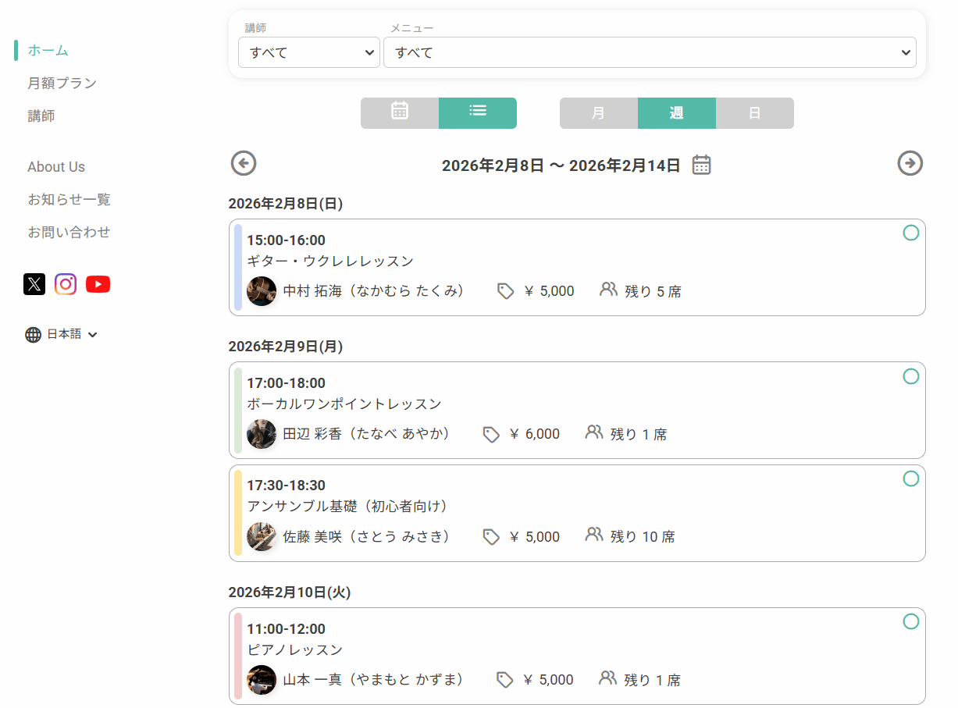Select circle on ボーカルワンポイントレッスン card
The image size is (958, 708).
[x=911, y=376]
